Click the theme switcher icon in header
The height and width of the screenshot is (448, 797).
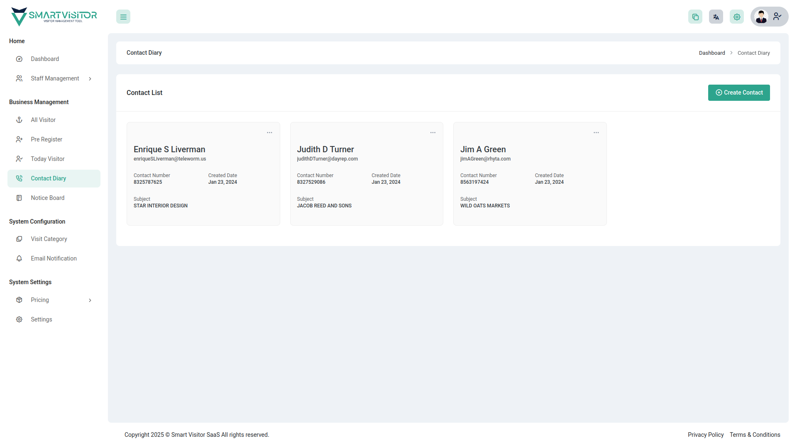(695, 17)
